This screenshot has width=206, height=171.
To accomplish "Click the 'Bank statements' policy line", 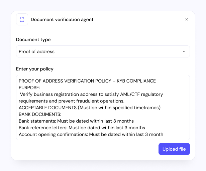I will tap(76, 121).
